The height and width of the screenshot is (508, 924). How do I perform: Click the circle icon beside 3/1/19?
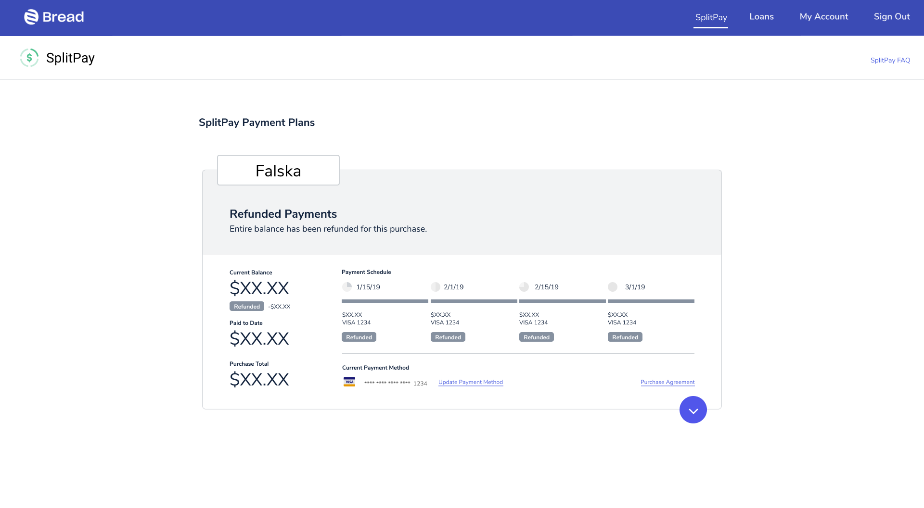point(613,287)
